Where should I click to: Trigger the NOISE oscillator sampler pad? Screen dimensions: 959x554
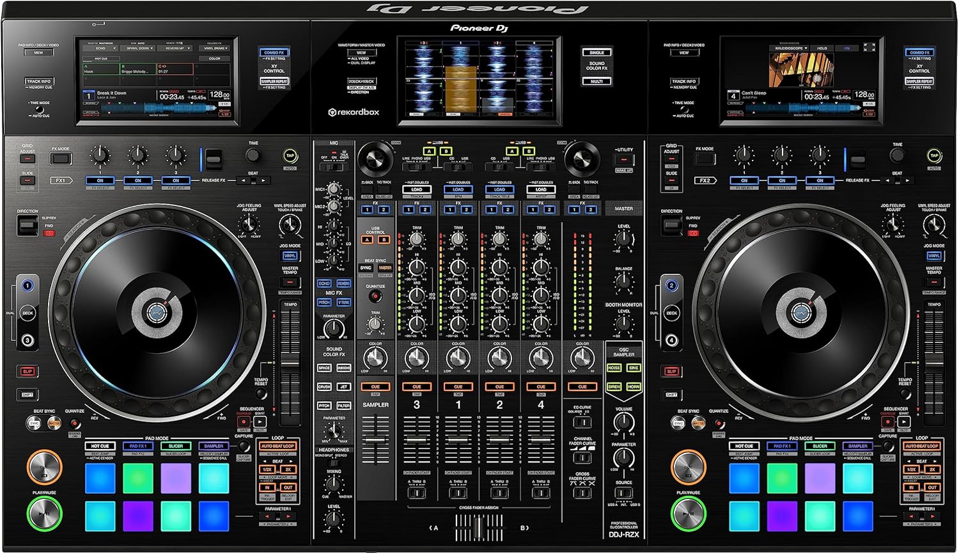tap(614, 368)
